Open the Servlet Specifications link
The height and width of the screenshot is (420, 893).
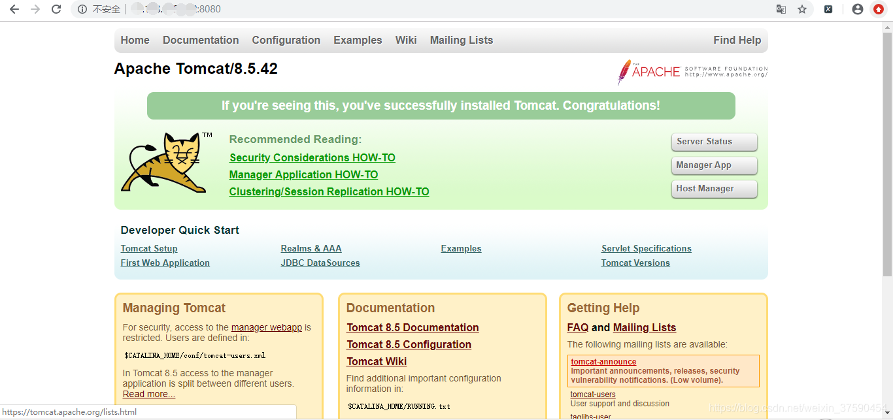pyautogui.click(x=647, y=248)
